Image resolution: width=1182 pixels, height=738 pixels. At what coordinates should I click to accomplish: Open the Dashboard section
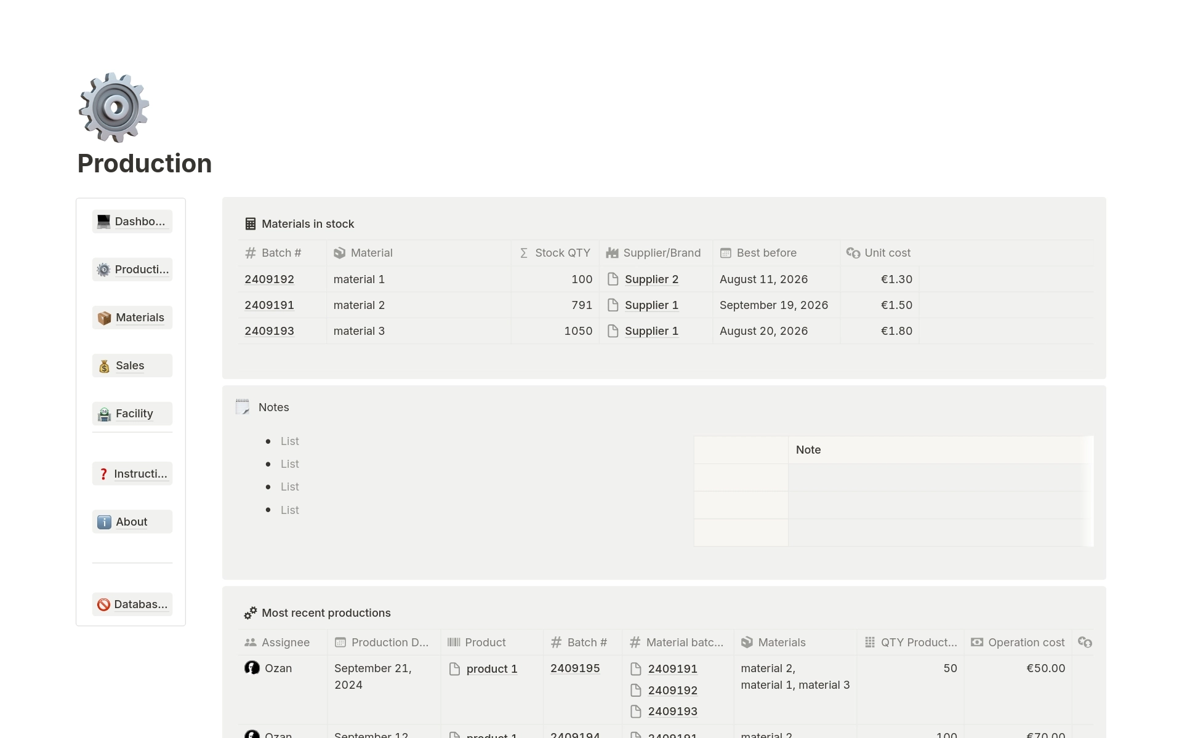click(x=132, y=220)
